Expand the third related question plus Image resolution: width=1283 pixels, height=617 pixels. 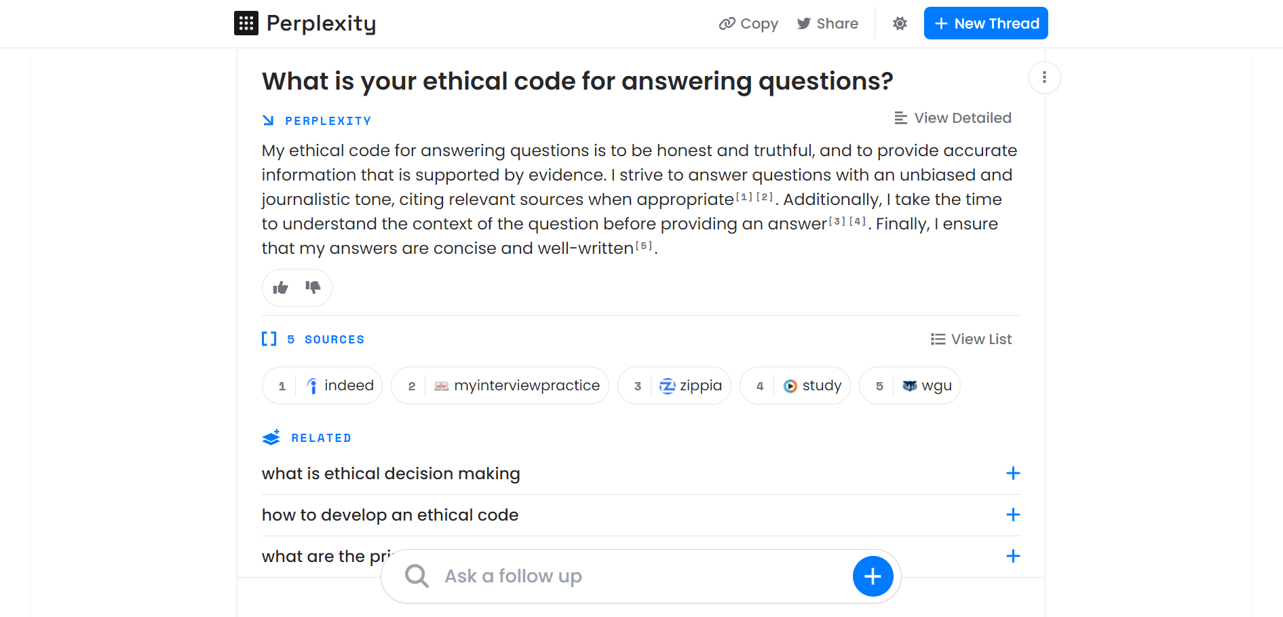coord(1013,556)
